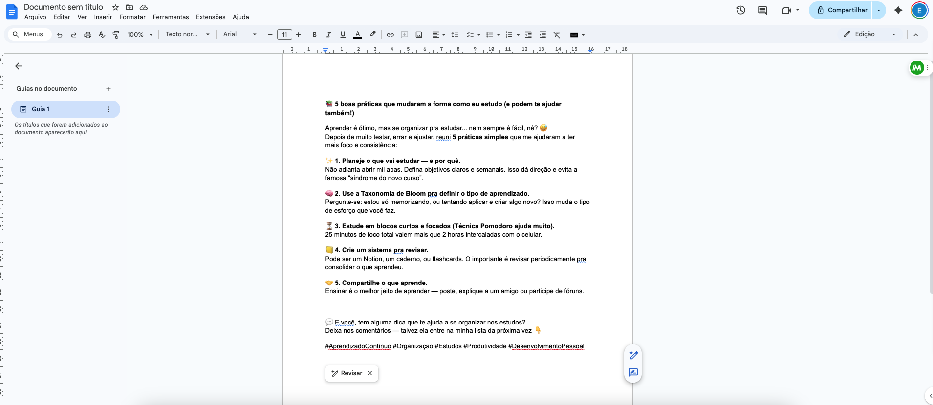933x405 pixels.
Task: Open the Inserir menu
Action: click(103, 17)
